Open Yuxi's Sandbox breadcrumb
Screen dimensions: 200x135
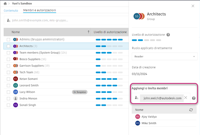click(22, 4)
